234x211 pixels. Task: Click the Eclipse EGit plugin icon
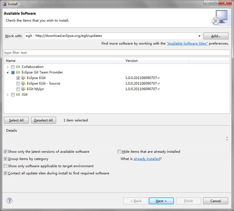pyautogui.click(x=23, y=78)
